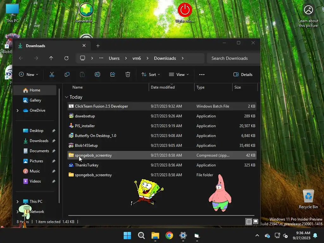
Task: Expand This PC in the navigation pane
Action: 18,202
